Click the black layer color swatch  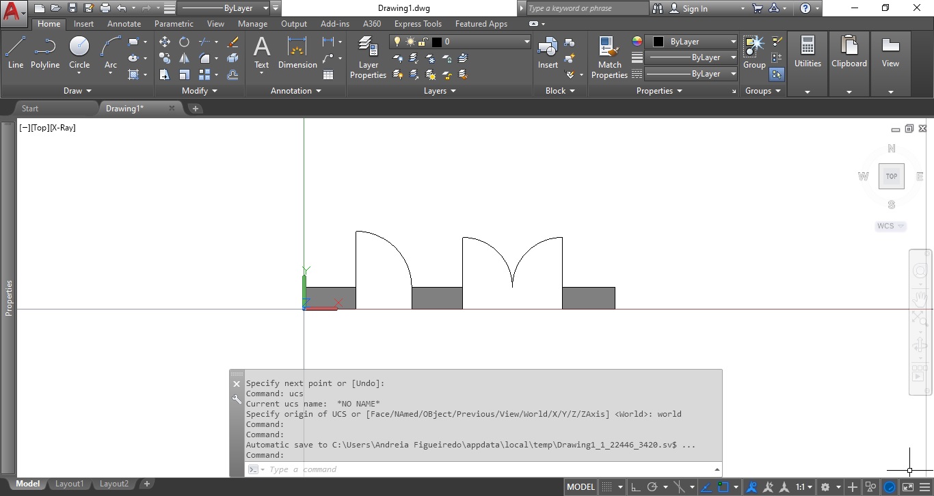(x=437, y=42)
